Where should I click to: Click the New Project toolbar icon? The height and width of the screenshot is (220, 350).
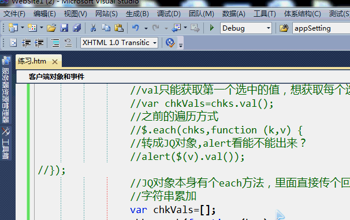click(13, 28)
